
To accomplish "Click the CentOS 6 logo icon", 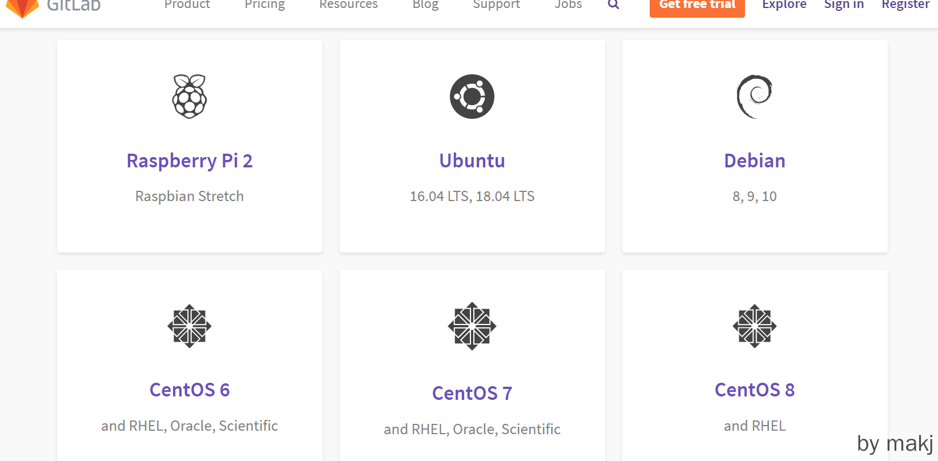I will click(190, 326).
